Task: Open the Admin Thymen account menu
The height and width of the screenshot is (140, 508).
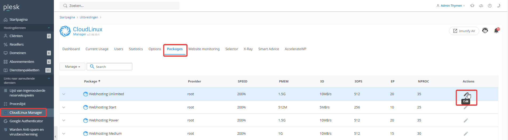Action: (451, 6)
